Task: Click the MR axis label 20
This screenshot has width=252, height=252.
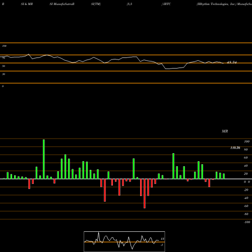Action: [x=246, y=174]
